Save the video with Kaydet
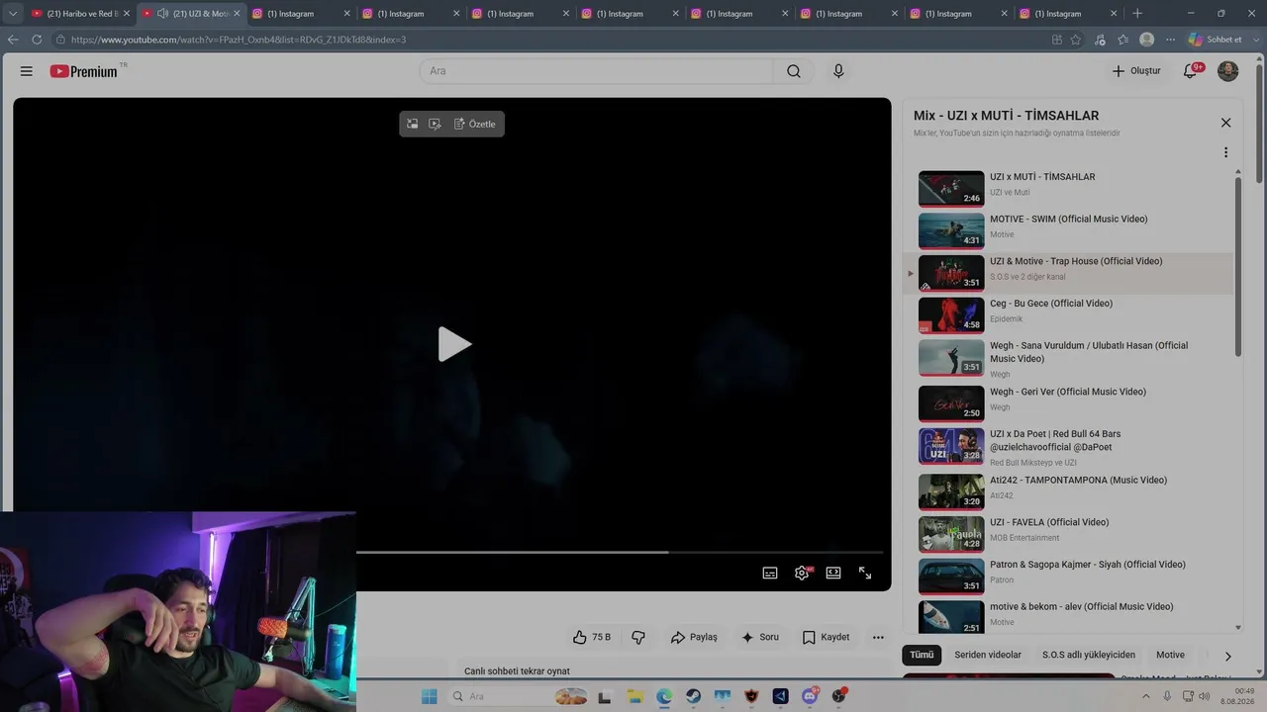1267x712 pixels. click(x=826, y=638)
